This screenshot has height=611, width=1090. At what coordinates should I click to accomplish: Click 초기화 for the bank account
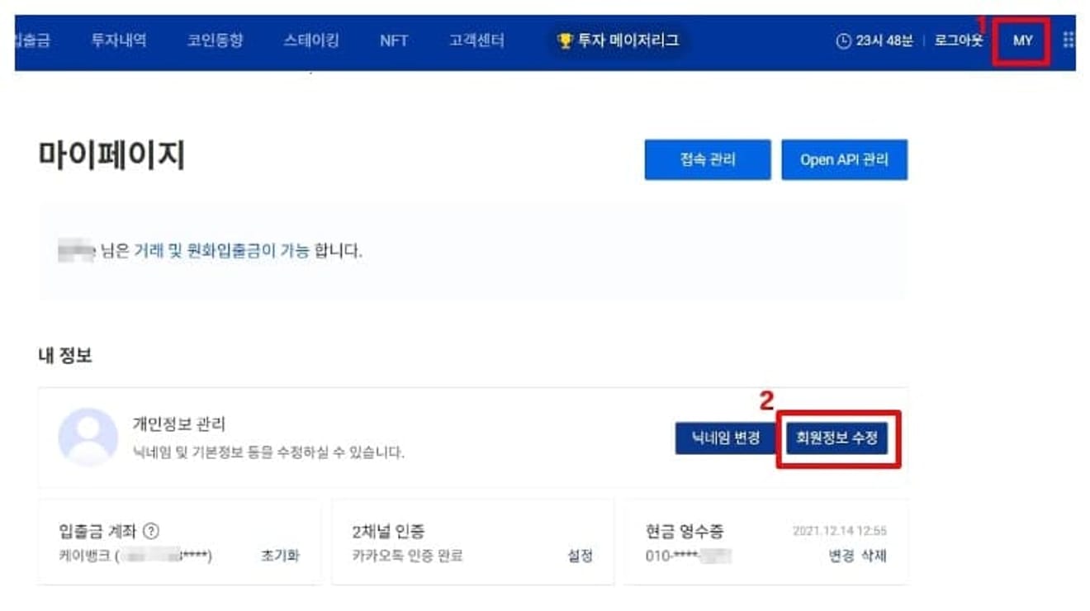[280, 556]
